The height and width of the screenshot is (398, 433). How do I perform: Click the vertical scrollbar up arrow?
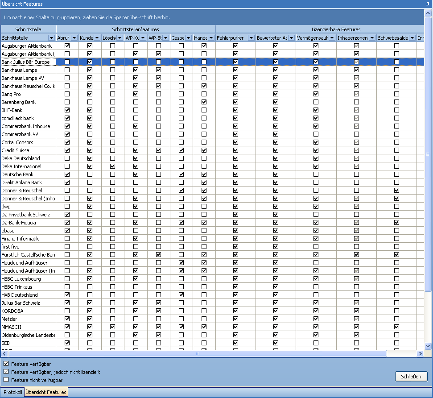(428, 14)
